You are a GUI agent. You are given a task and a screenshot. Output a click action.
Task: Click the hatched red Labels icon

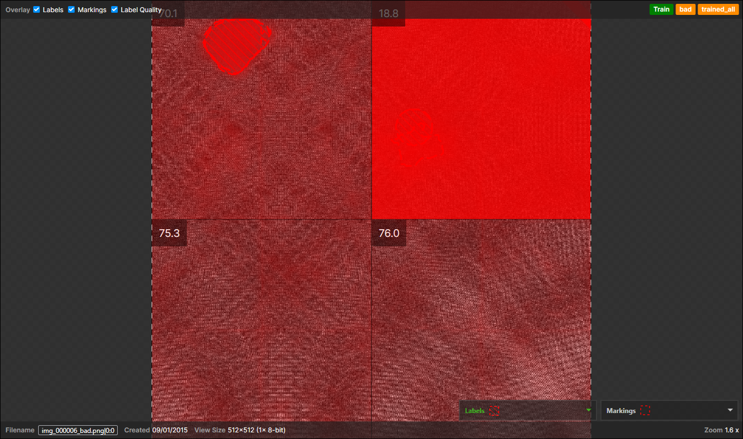click(x=494, y=411)
